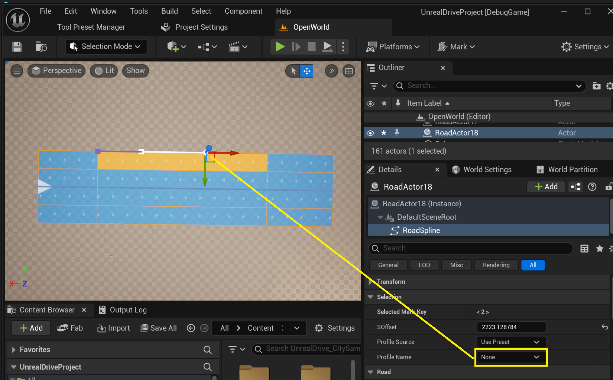The width and height of the screenshot is (613, 380).
Task: Click the Save All button
Action: click(159, 328)
